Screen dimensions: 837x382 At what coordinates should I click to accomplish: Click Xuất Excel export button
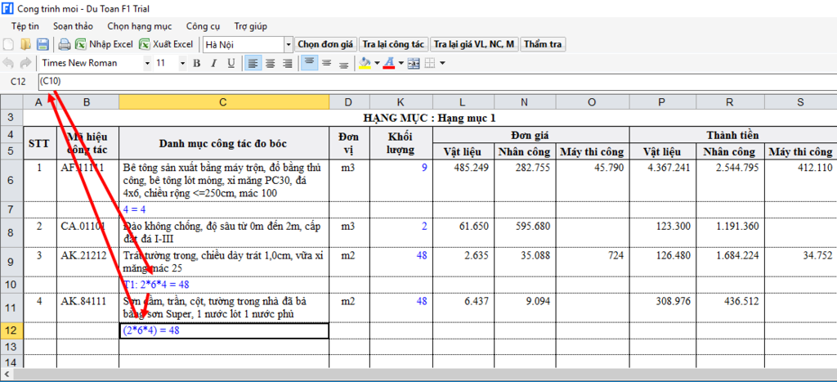[166, 44]
